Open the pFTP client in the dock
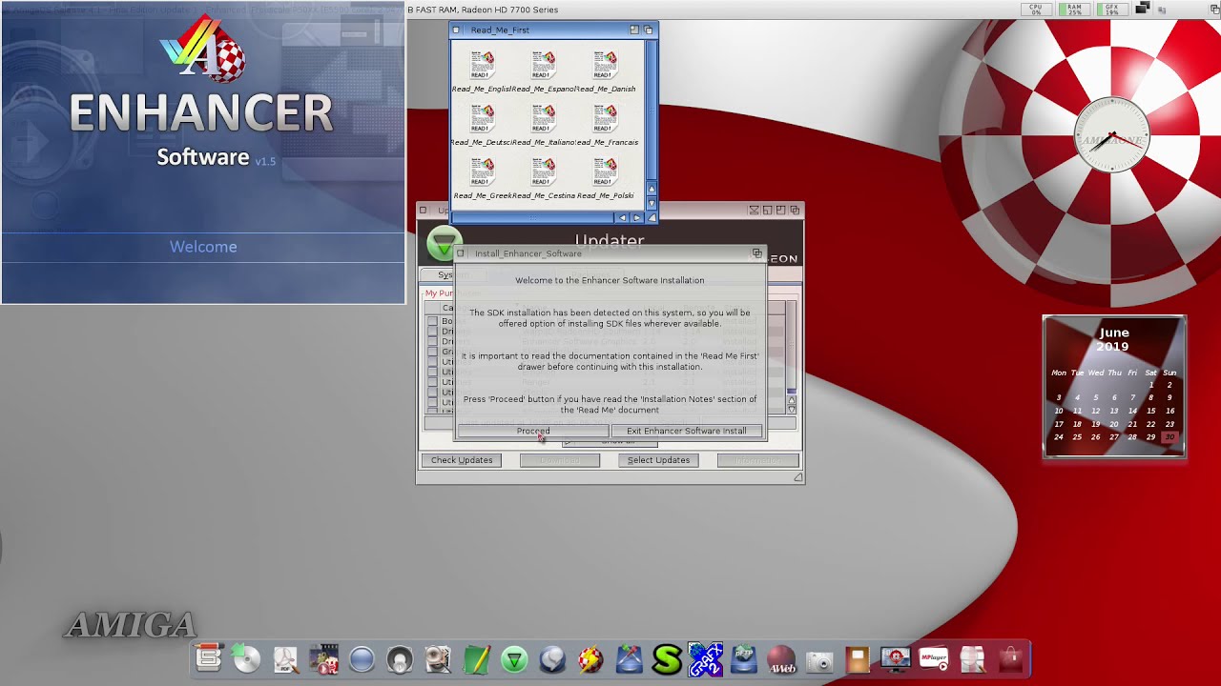Screen dimensions: 1221x686 tap(743, 658)
